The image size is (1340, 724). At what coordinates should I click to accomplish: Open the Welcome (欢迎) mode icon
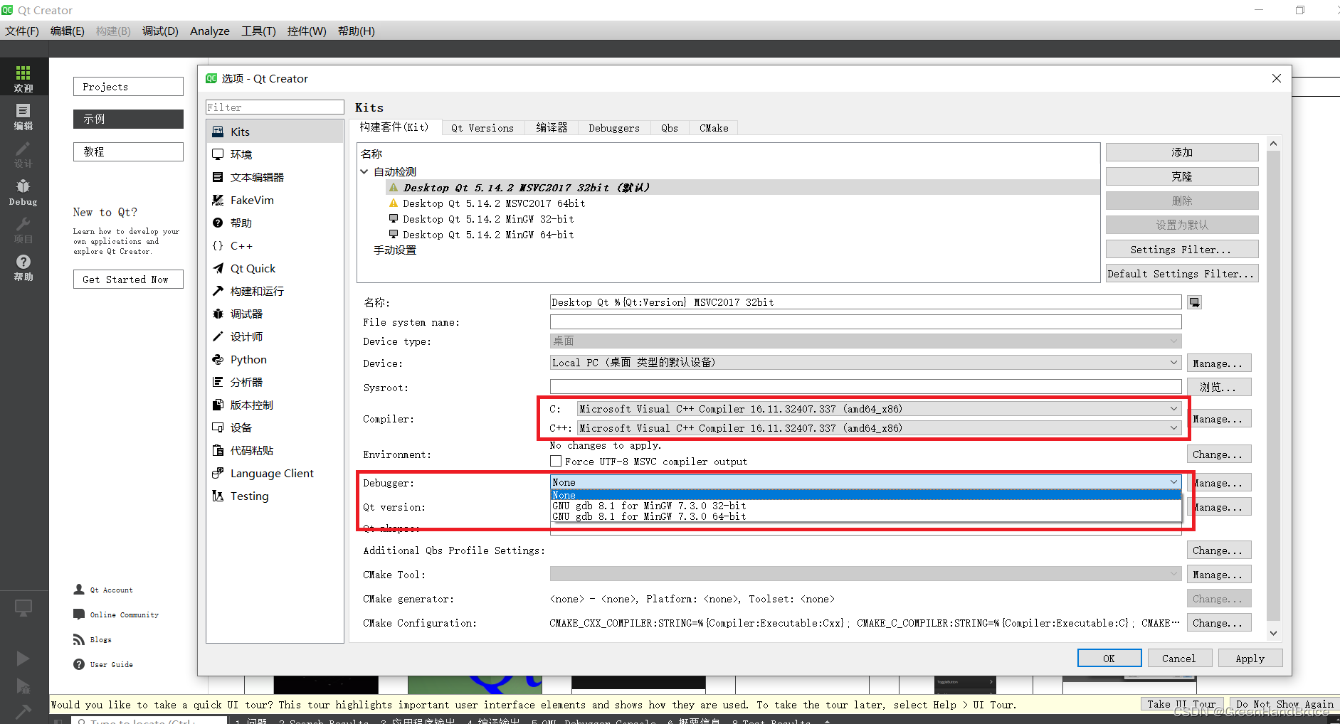pyautogui.click(x=23, y=78)
